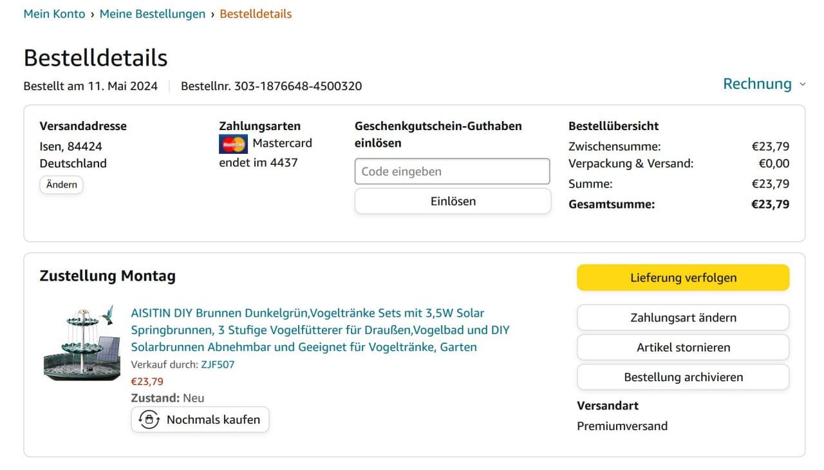Focus the Code eingeben gift card field

point(452,172)
